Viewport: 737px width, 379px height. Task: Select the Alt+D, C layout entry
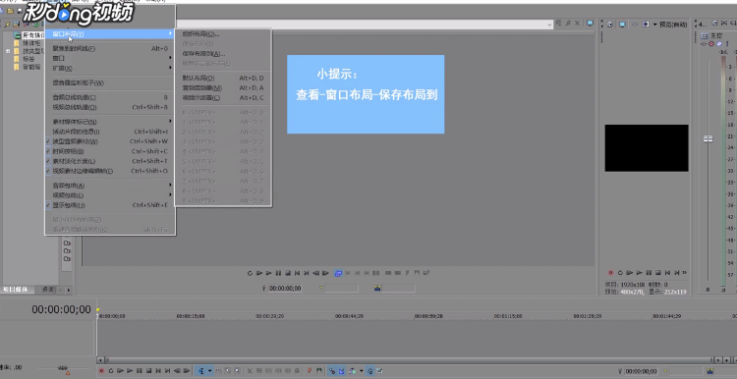click(x=223, y=97)
